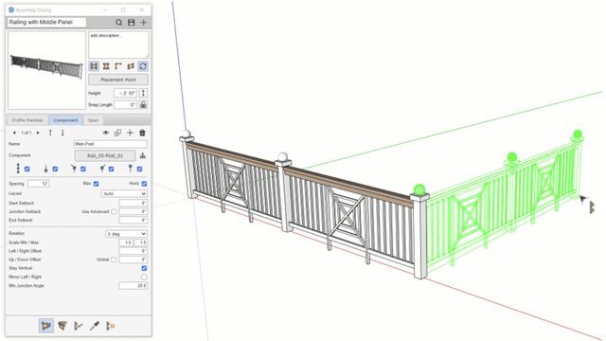Switch to the Span tab

point(93,120)
